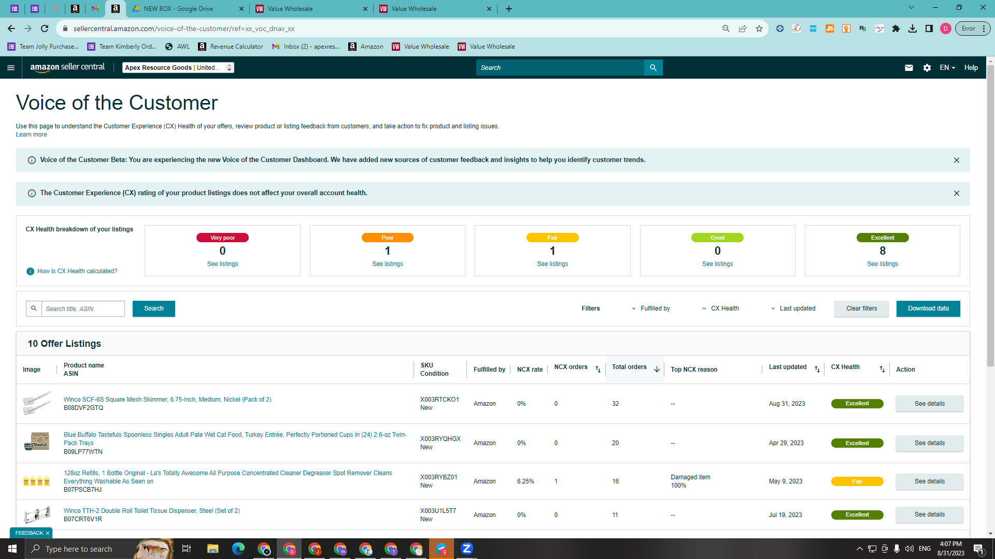The width and height of the screenshot is (995, 559).
Task: Toggle the browser side panel icon
Action: point(929,28)
